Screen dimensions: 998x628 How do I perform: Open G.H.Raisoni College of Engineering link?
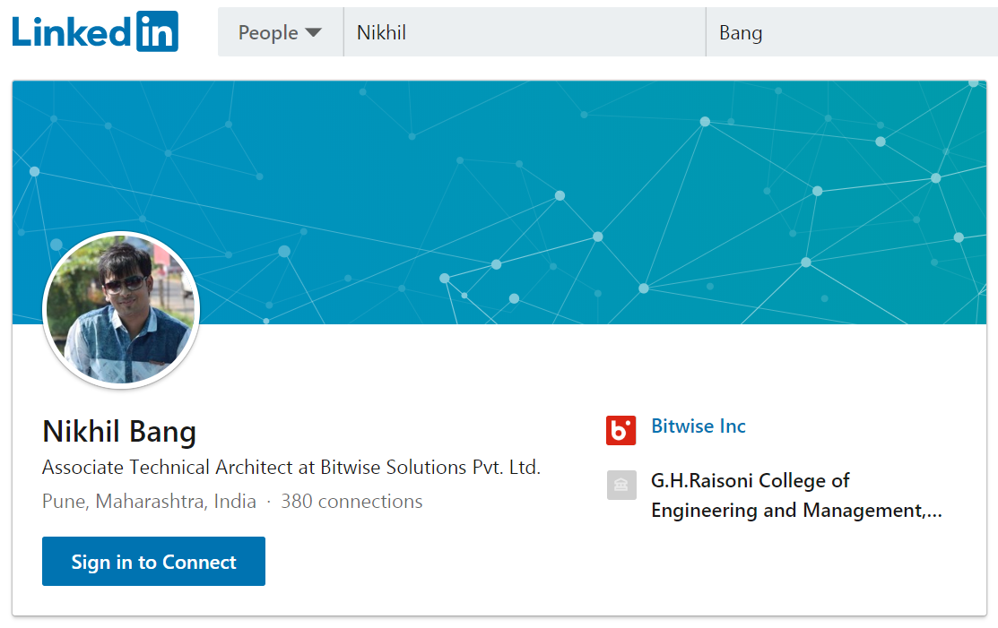tap(797, 495)
